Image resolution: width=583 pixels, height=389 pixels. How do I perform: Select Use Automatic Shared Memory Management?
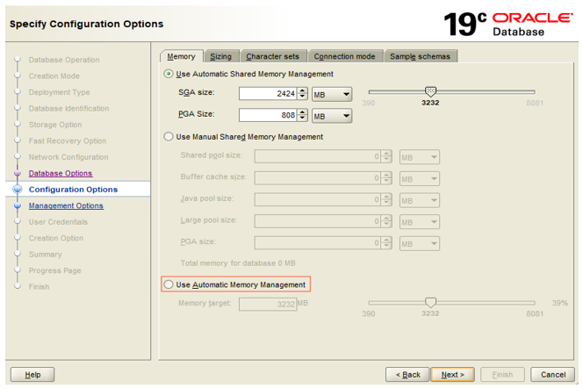click(169, 74)
